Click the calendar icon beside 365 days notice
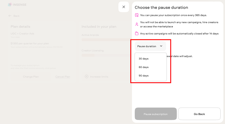Viewport: 225px width, 124px height. (x=137, y=15)
